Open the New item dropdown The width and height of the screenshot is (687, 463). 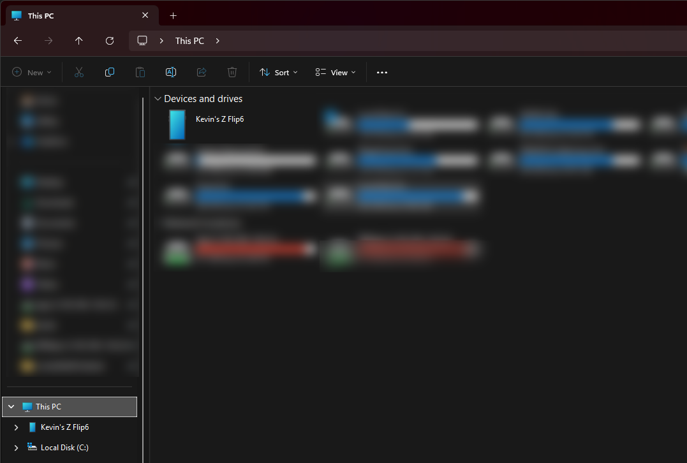[x=31, y=72]
